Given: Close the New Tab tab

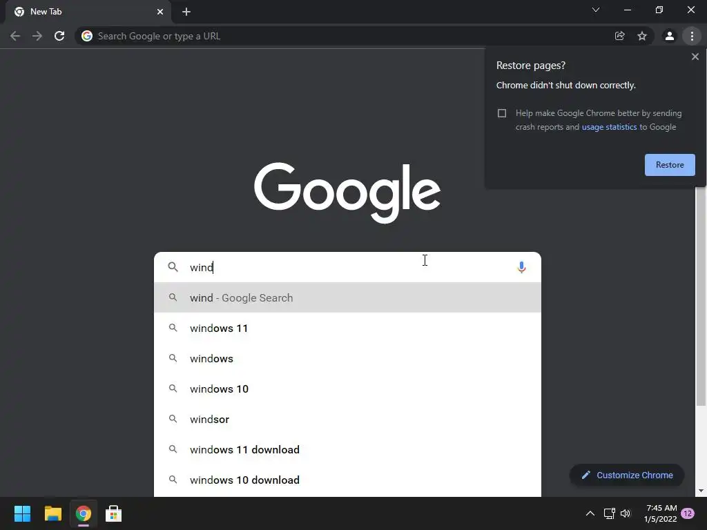Looking at the screenshot, I should click(160, 12).
